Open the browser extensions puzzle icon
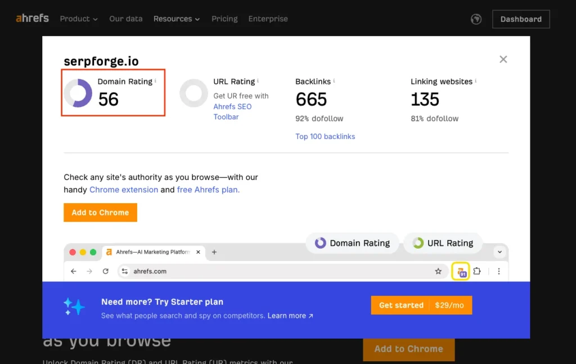576x364 pixels. tap(478, 271)
